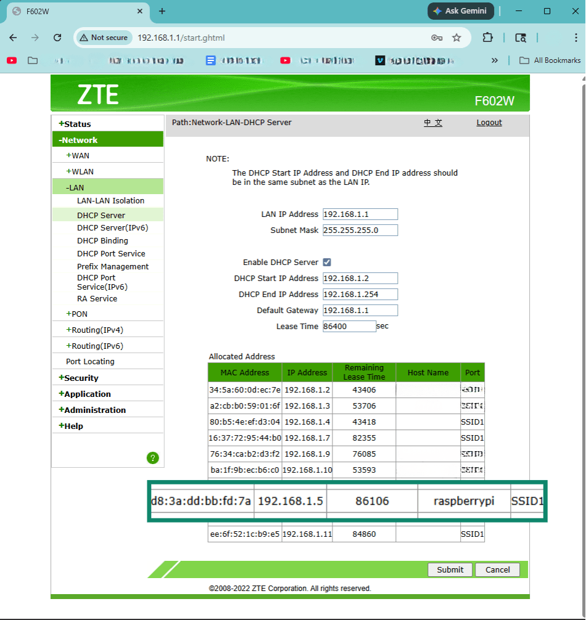Collapse the Network menu
Image resolution: width=586 pixels, height=620 pixels.
pos(108,140)
